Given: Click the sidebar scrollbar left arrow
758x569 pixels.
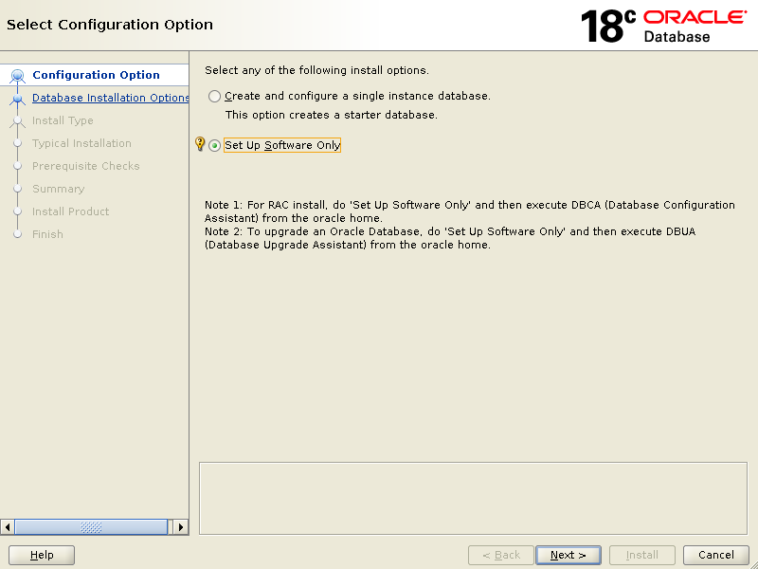Looking at the screenshot, I should coord(8,527).
